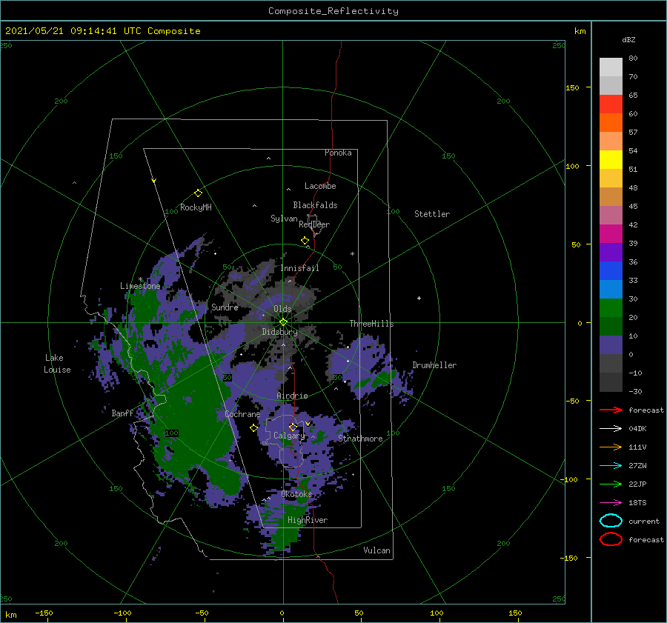Pick the yellow 54 dBZ color swatch
This screenshot has height=623, width=667.
point(611,159)
